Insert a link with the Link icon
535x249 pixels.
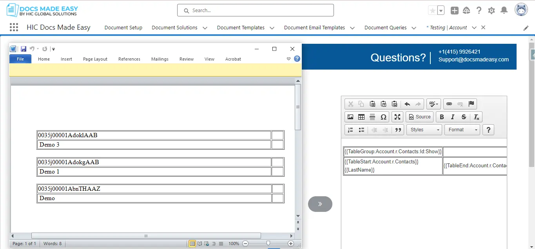point(449,104)
